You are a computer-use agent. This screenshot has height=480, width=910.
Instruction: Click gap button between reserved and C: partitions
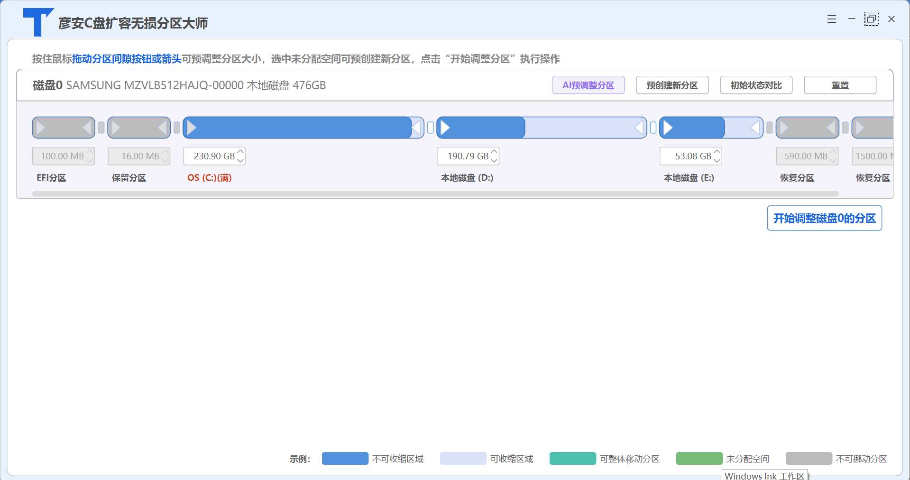coord(177,128)
